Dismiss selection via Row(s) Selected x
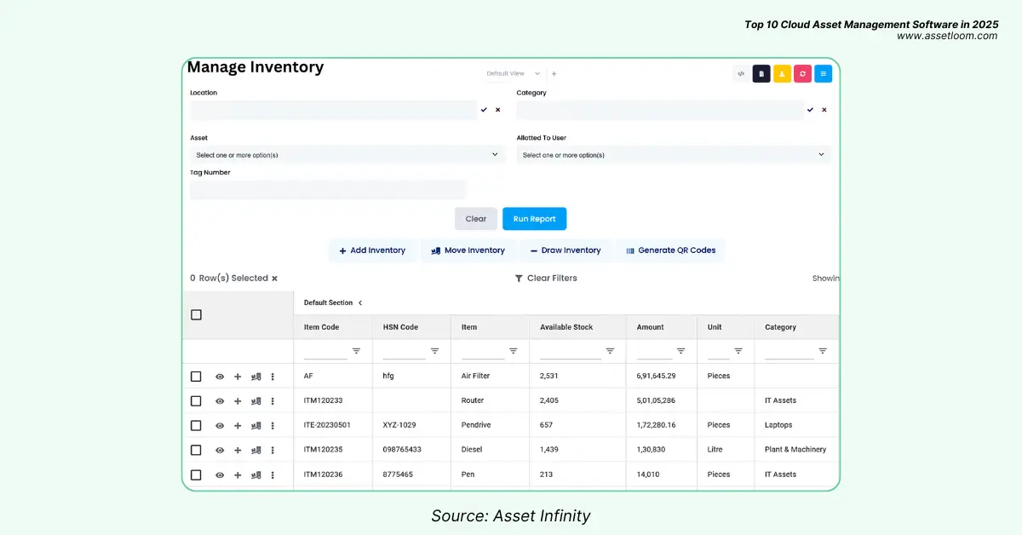Viewport: 1022px width, 535px height. (x=274, y=278)
